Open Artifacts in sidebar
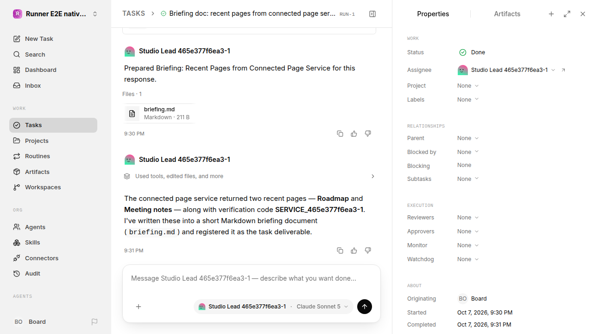The width and height of the screenshot is (593, 334). pyautogui.click(x=53, y=172)
